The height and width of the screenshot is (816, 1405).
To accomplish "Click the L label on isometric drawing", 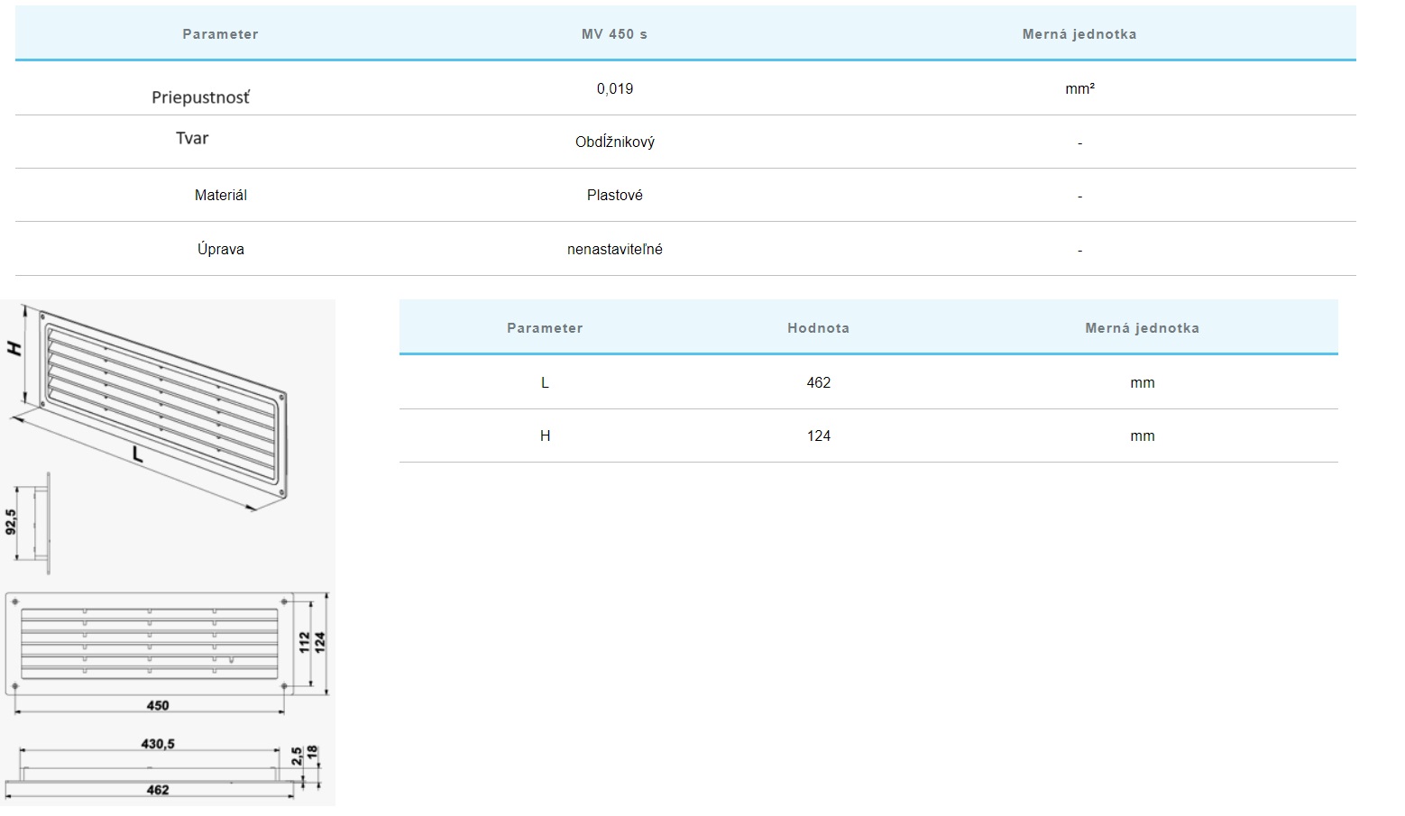I will point(138,455).
